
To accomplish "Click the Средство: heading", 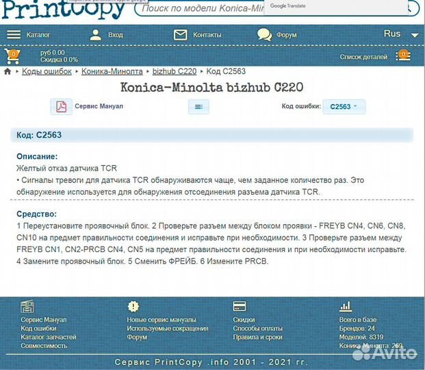I will pos(36,214).
